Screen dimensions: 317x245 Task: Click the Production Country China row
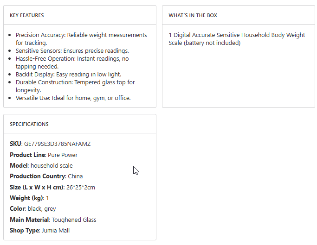45,176
